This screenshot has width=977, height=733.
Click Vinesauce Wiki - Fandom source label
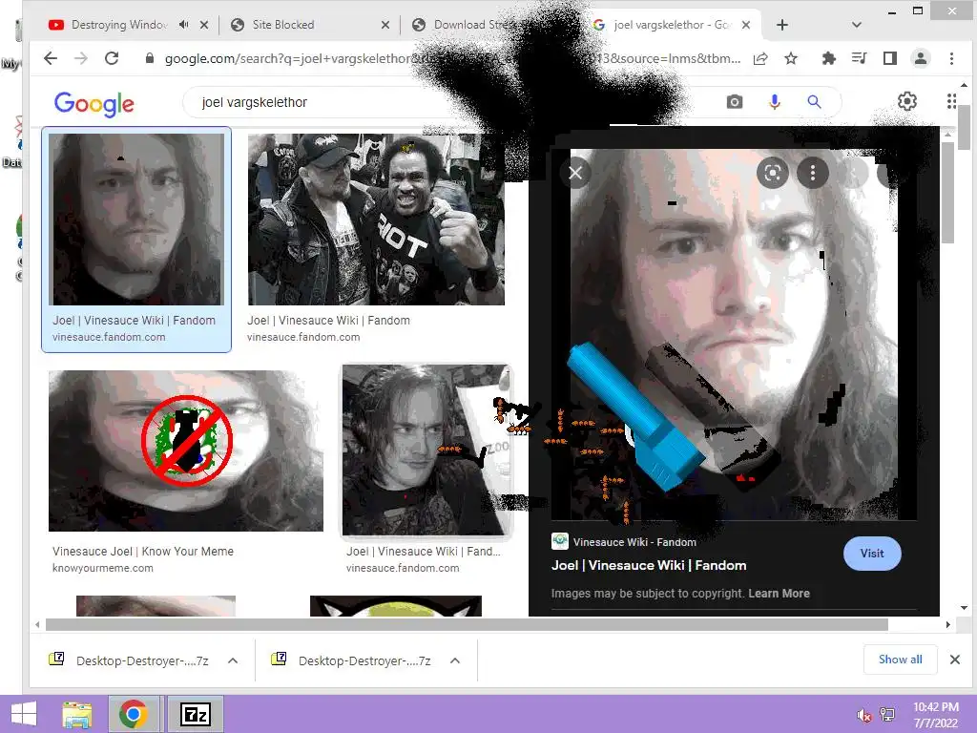tap(634, 542)
